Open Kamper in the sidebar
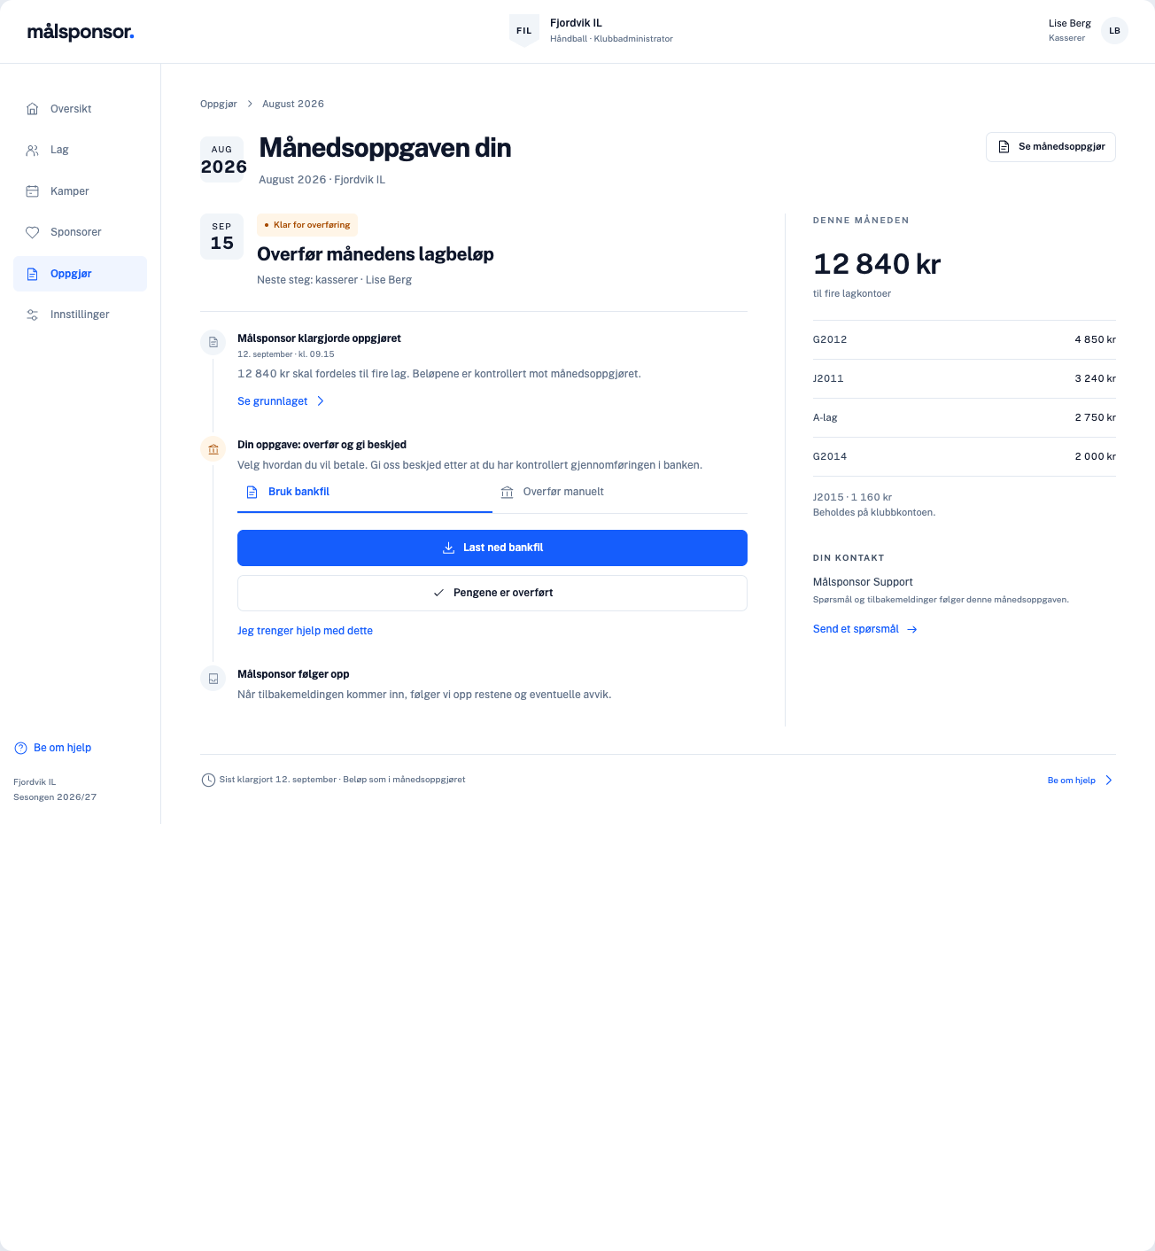 point(80,191)
